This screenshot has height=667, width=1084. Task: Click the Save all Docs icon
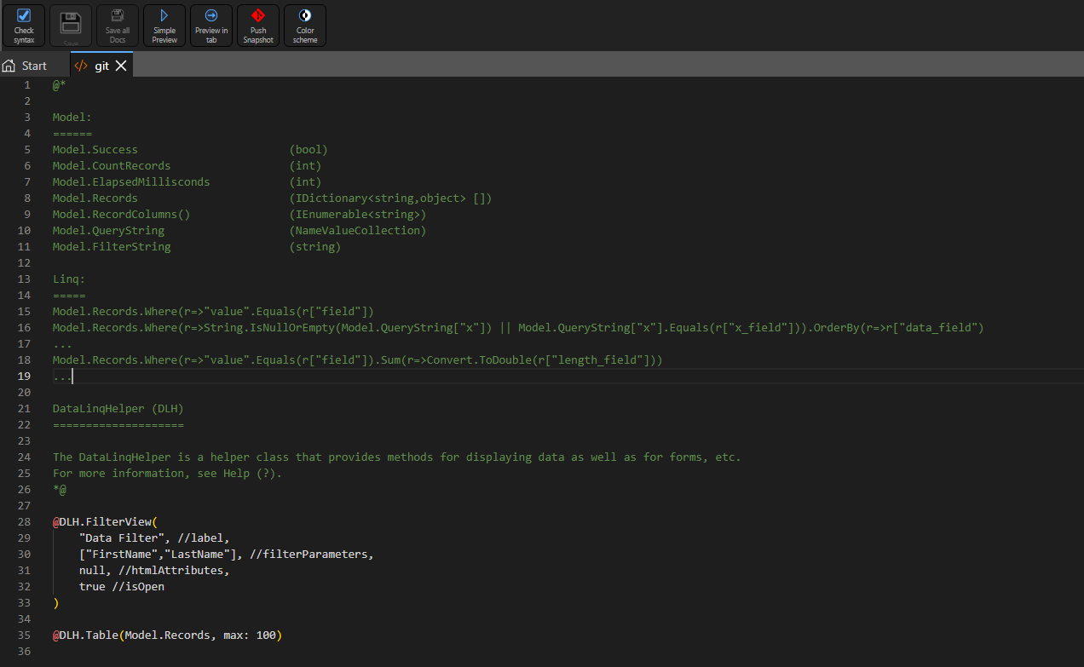click(x=118, y=25)
